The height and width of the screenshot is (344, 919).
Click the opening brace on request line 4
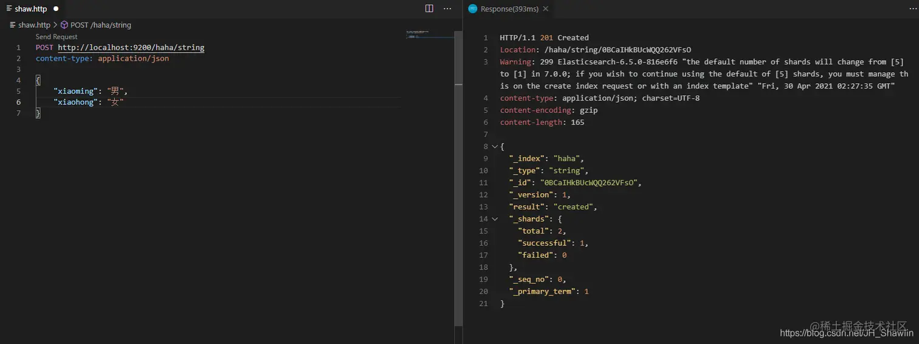coord(38,80)
